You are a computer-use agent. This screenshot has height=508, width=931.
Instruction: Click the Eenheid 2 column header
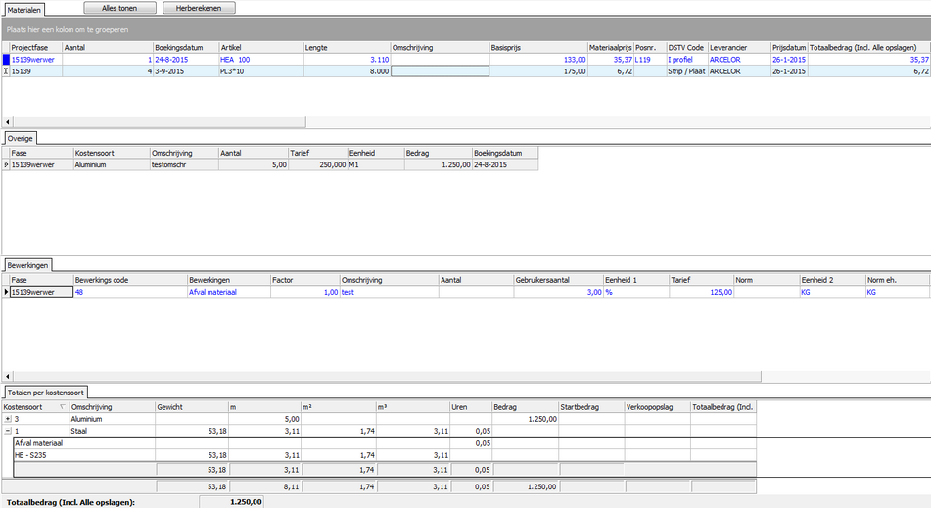click(x=832, y=280)
